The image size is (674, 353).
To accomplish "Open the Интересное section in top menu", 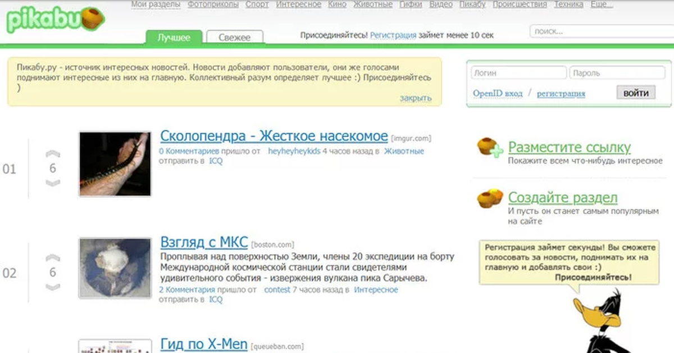I will (x=299, y=4).
